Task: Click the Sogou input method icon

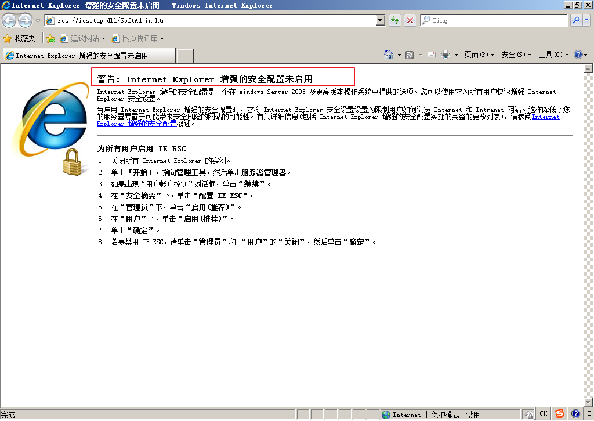Action: (560, 414)
